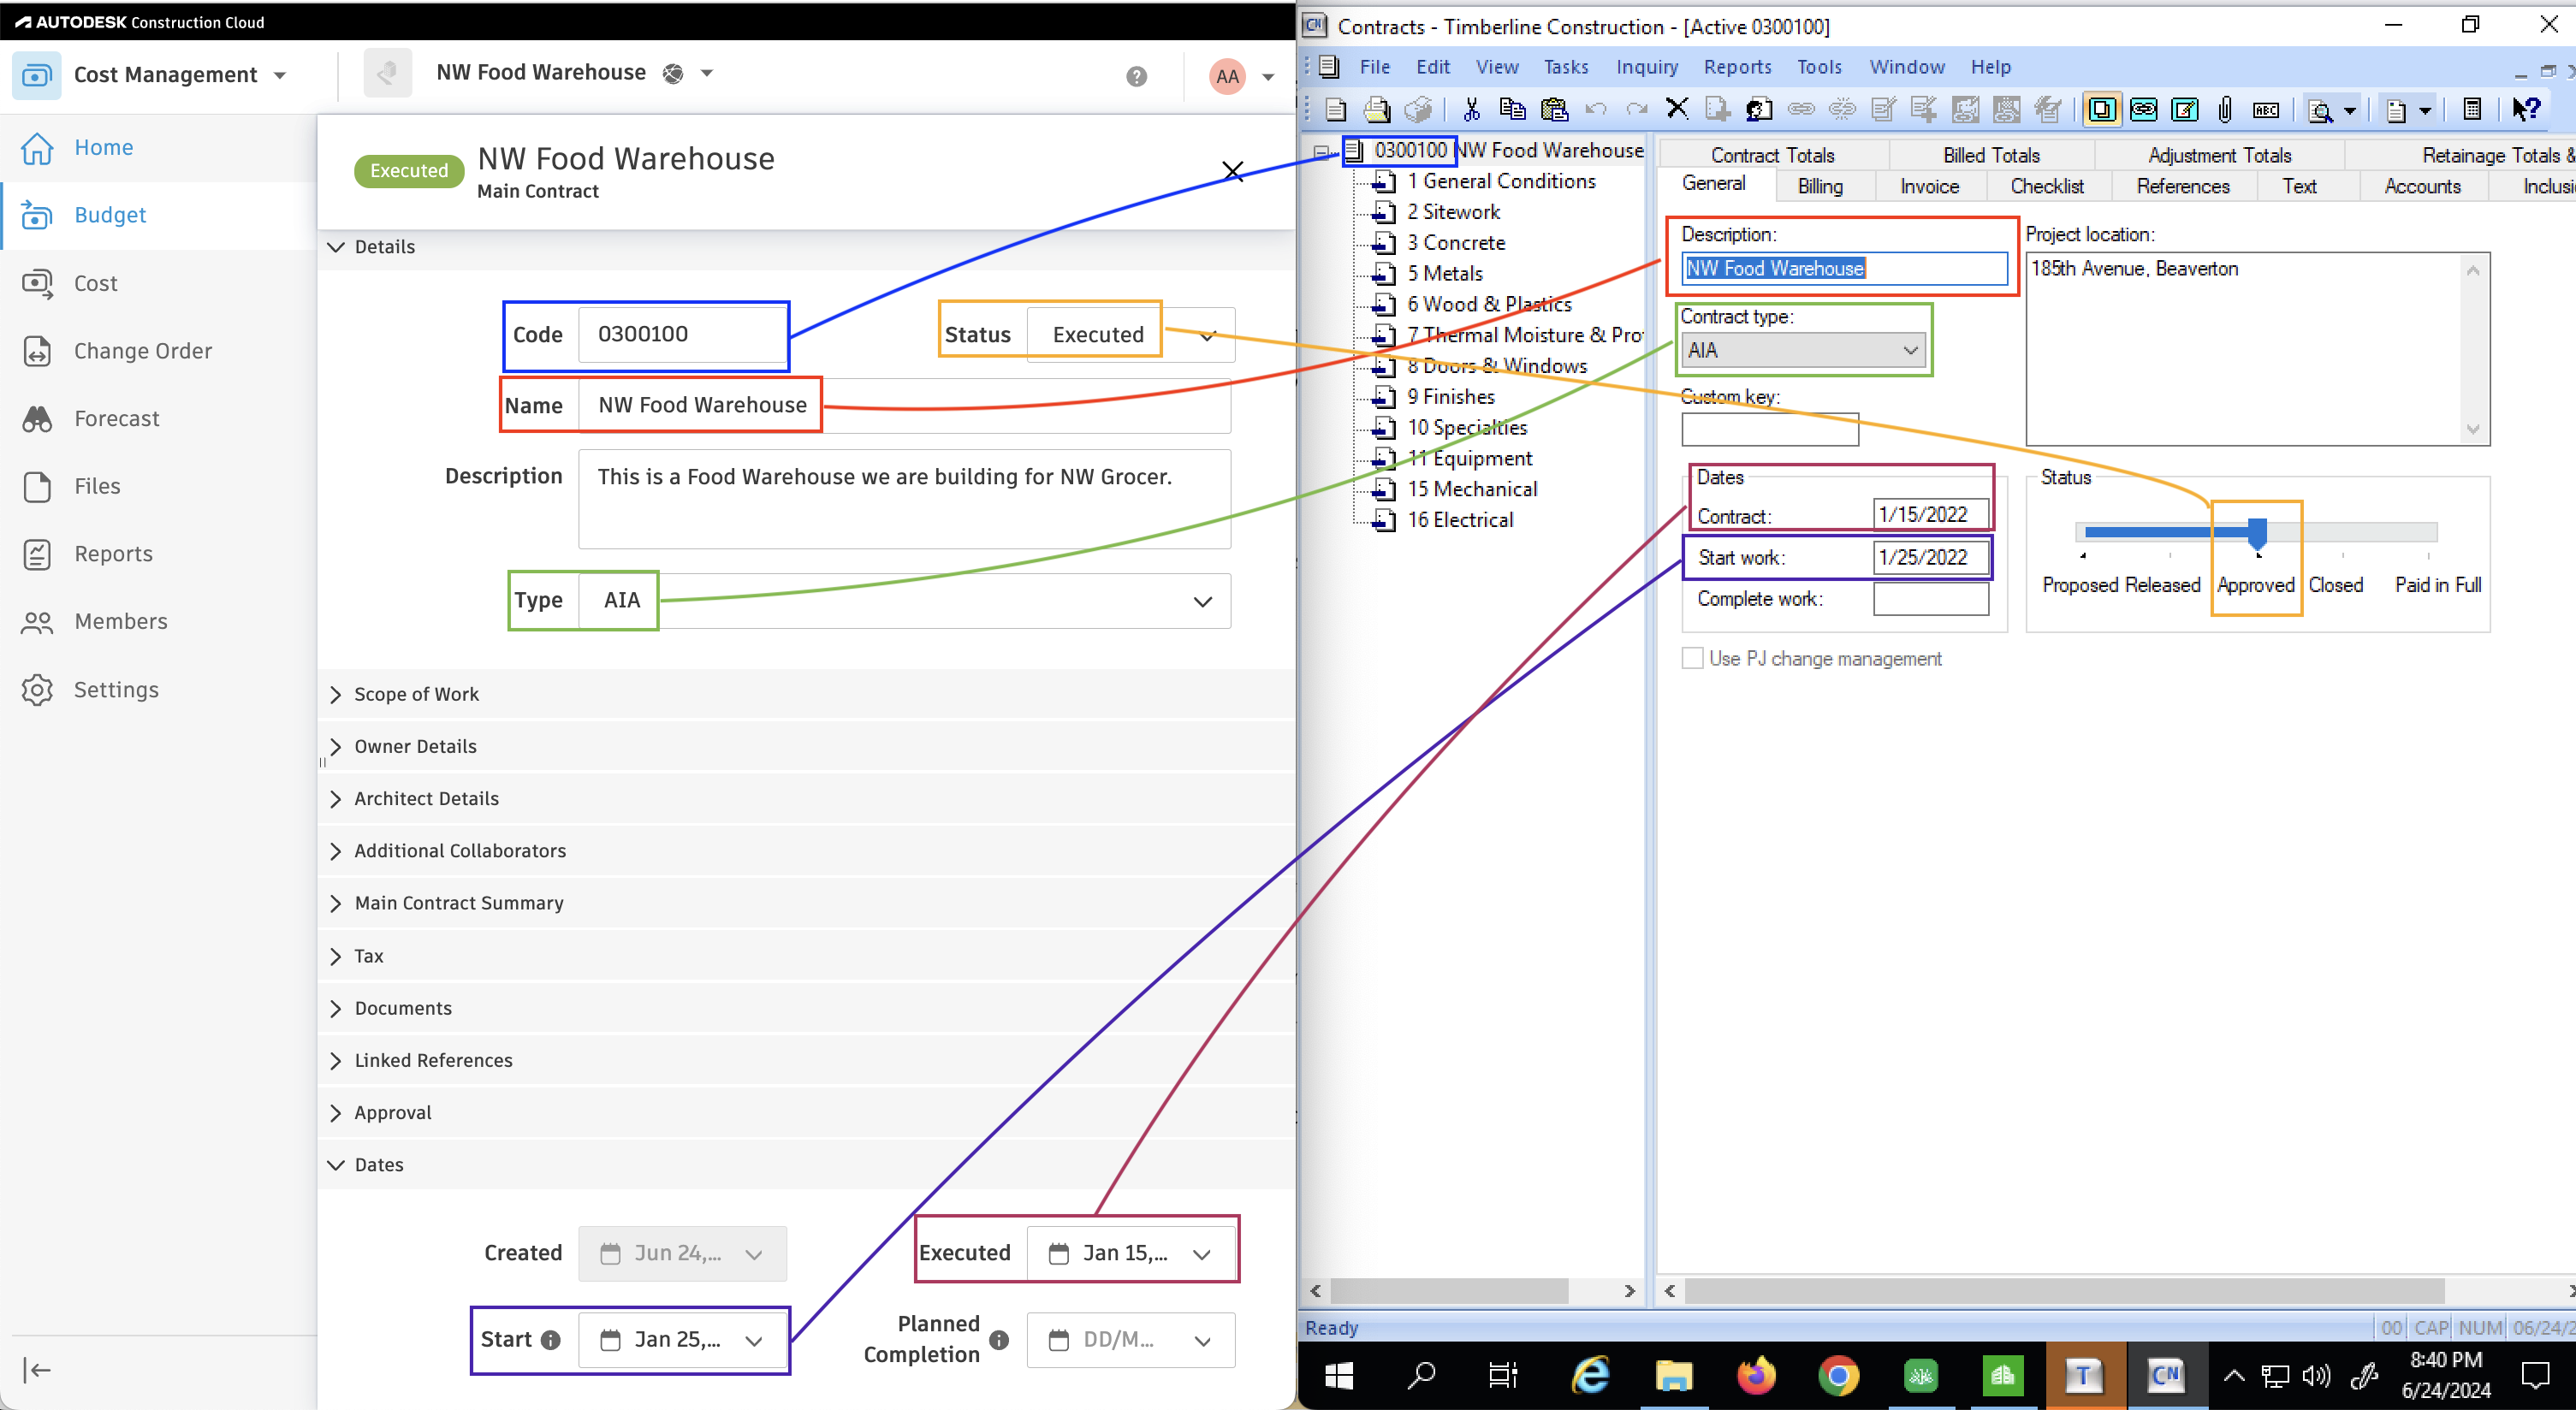The image size is (2576, 1410).
Task: Open the Inquiry menu in Contracts
Action: point(1647,67)
